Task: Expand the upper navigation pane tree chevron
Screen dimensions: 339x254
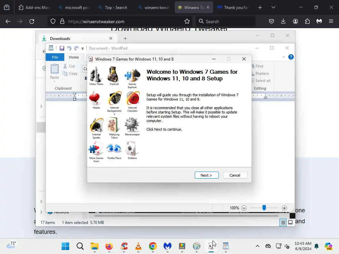Action: point(41,106)
